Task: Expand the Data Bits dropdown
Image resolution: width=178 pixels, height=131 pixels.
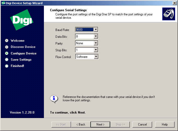Action: tap(96, 36)
